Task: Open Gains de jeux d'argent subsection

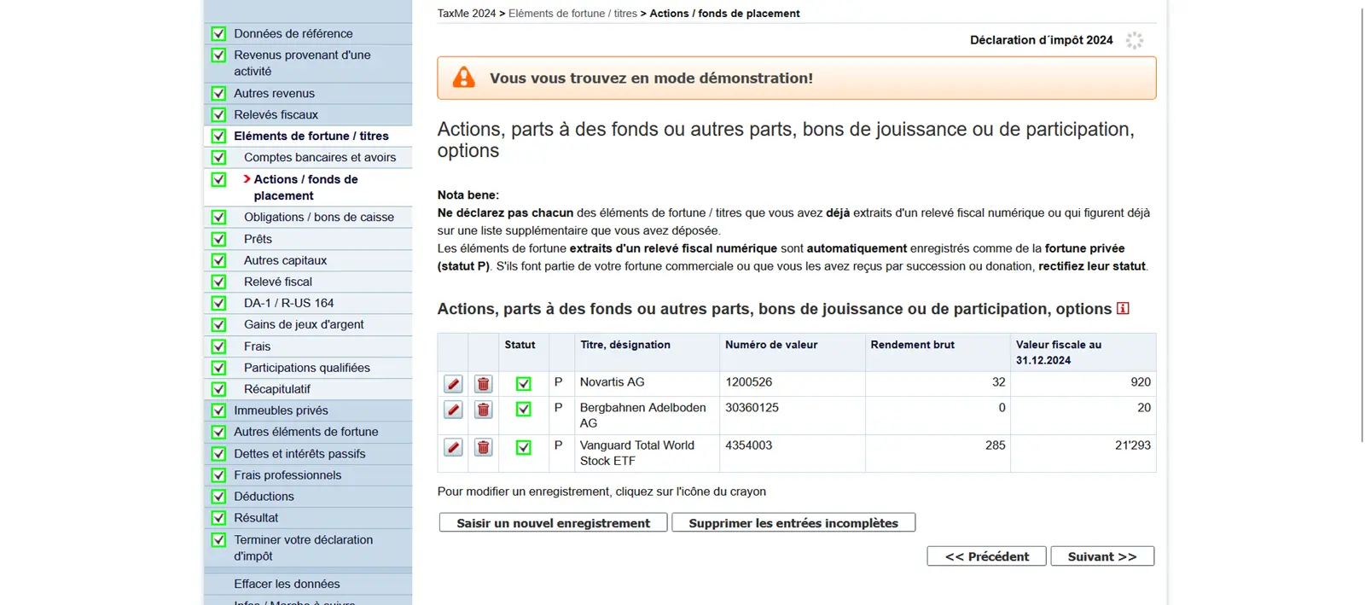Action: point(304,324)
